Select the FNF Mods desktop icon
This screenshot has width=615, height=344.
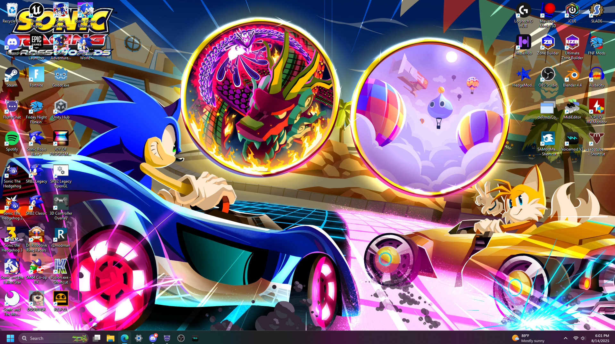coord(597,45)
